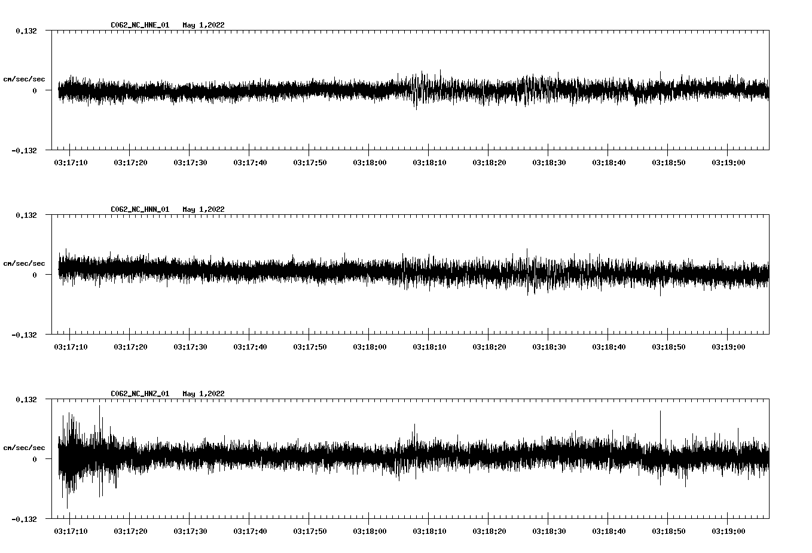Click the C062_NC_HNE_01 channel title
812x553 pixels.
pos(140,25)
